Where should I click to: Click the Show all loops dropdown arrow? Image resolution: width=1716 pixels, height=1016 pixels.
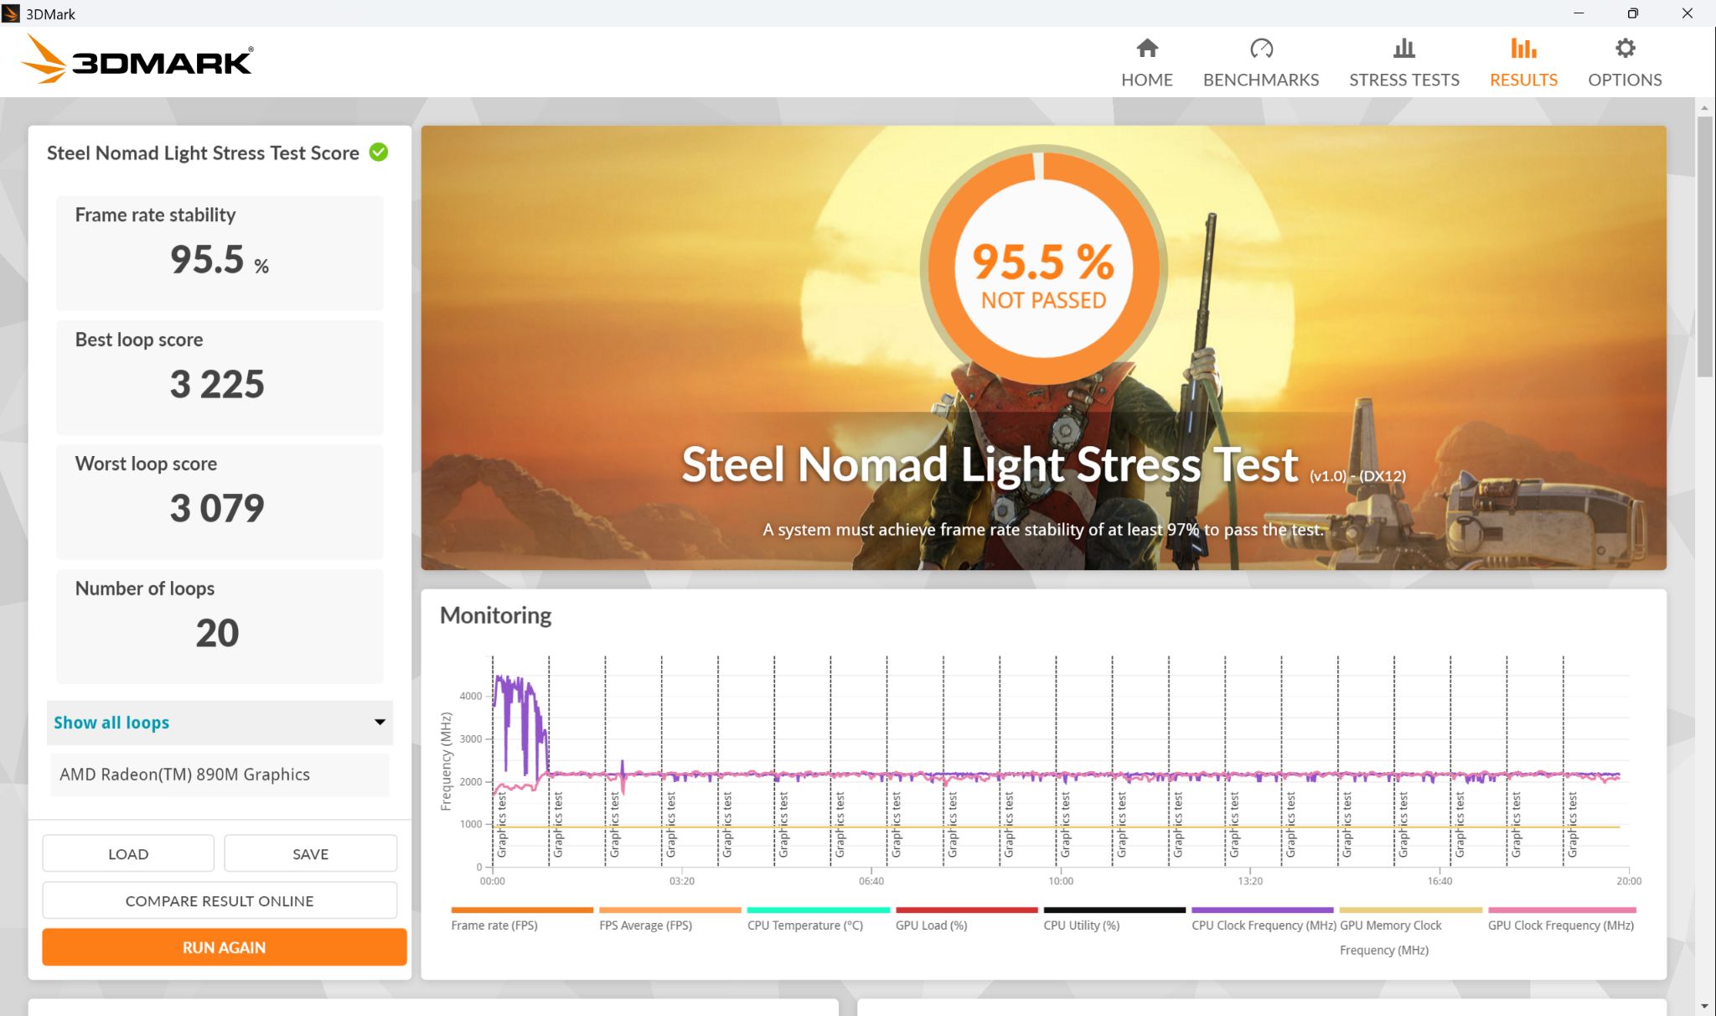(380, 723)
